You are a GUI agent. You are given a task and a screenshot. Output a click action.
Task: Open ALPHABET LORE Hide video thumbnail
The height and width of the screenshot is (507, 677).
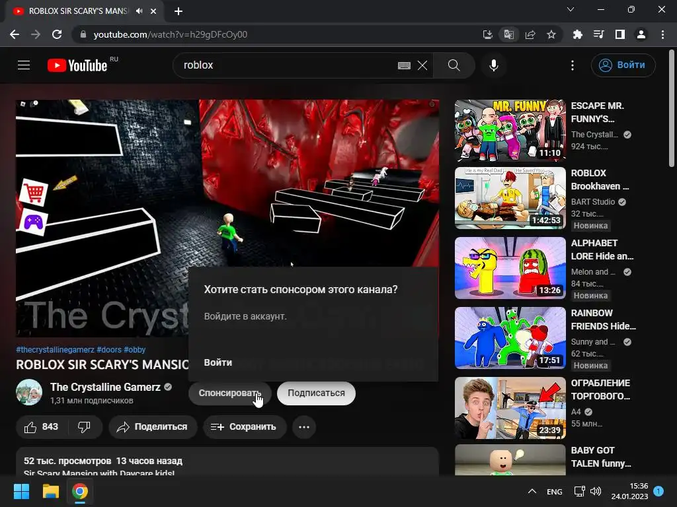(x=510, y=268)
